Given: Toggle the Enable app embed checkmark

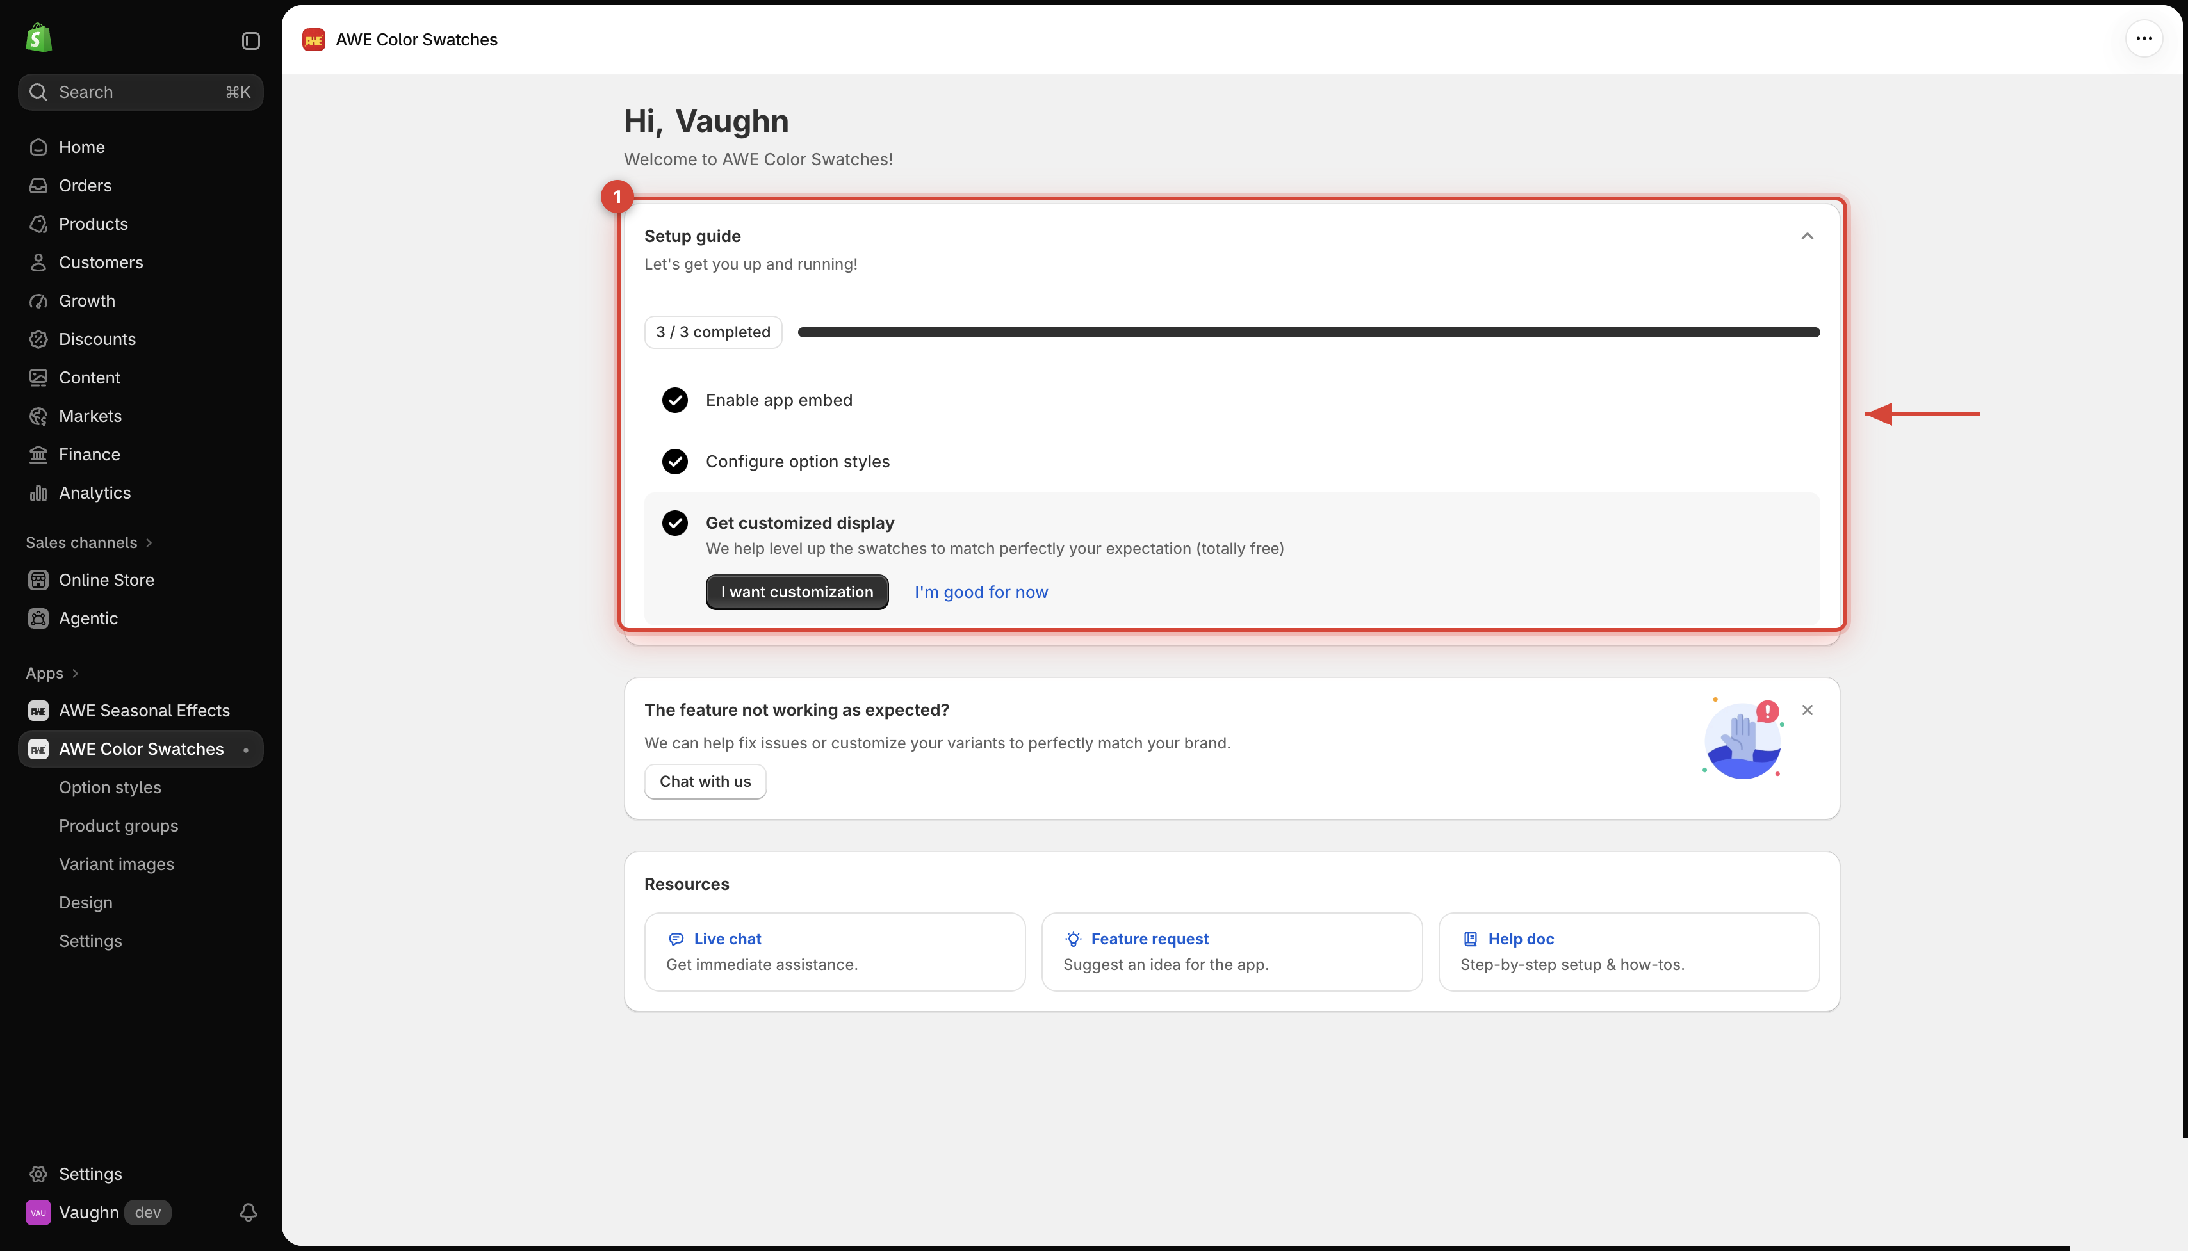Looking at the screenshot, I should click(x=674, y=400).
